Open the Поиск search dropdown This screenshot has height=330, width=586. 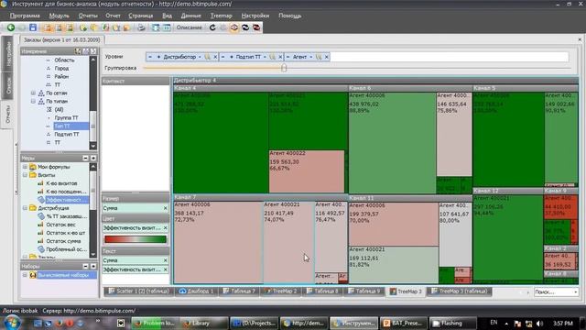(x=576, y=291)
